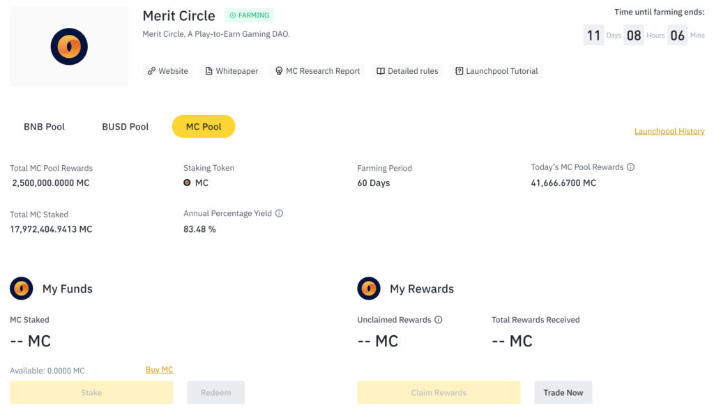Select the MC Pool tab

point(204,127)
